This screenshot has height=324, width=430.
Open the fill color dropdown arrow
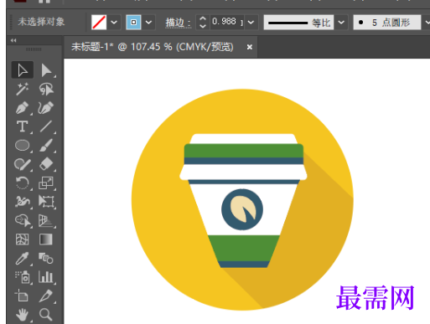pos(114,22)
